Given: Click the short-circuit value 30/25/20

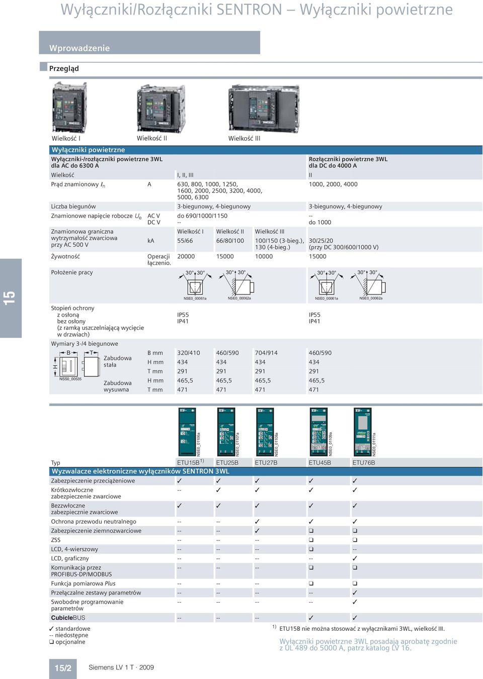Looking at the screenshot, I should pos(320,241).
